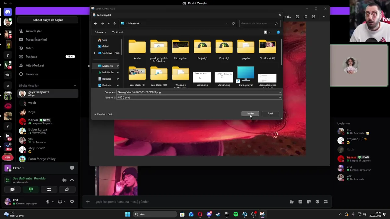Create a new folder with Yeni klasör
Screen dimensions: 390x219
118,32
